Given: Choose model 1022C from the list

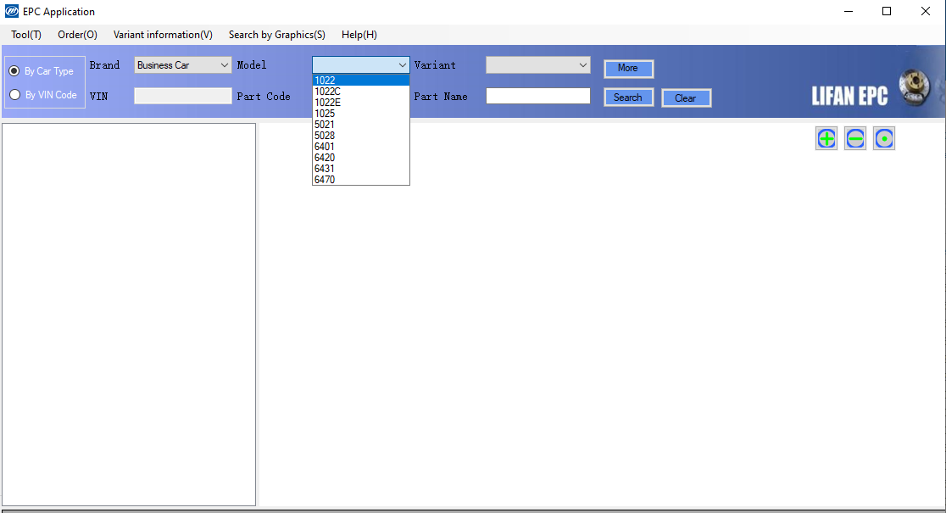Looking at the screenshot, I should click(361, 91).
